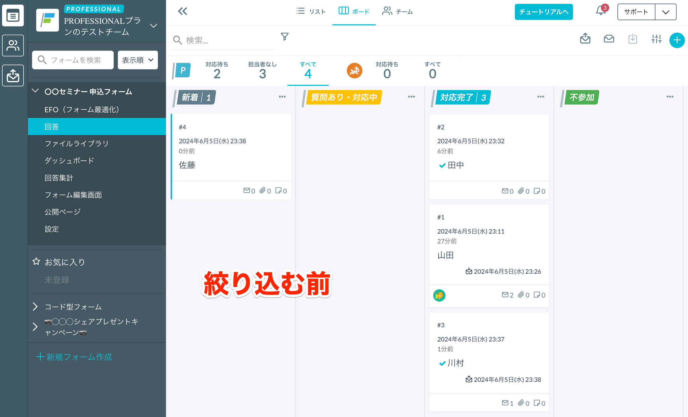This screenshot has width=688, height=417.
Task: Open the notifications bell
Action: (601, 11)
